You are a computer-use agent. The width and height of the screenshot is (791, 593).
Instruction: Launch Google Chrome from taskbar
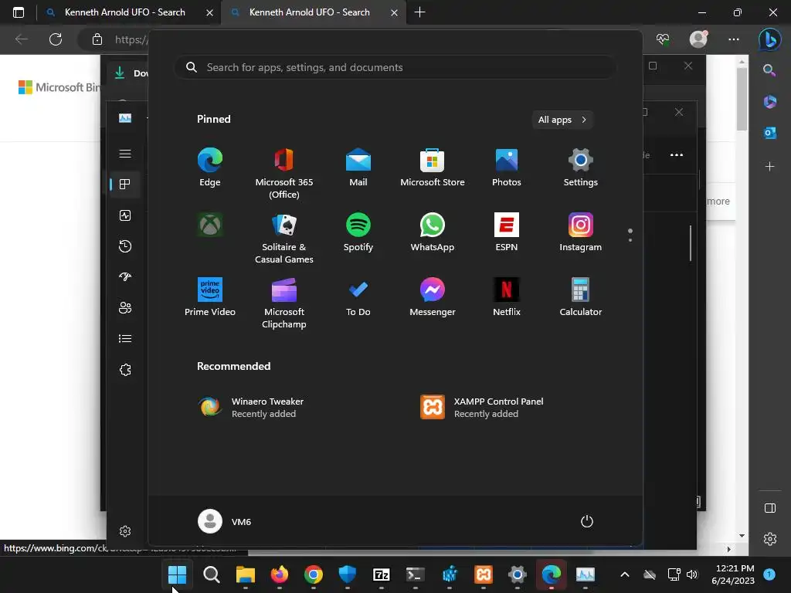pos(314,574)
